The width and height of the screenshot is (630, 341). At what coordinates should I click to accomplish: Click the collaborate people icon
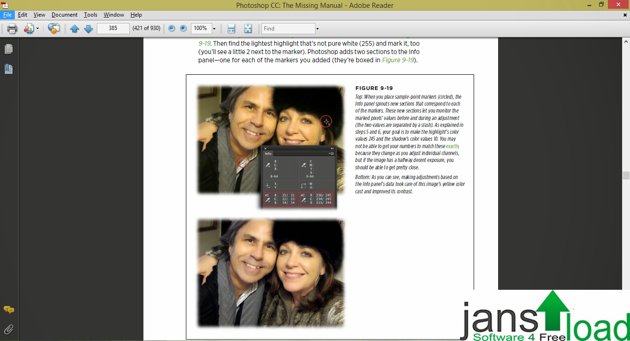coord(29,29)
